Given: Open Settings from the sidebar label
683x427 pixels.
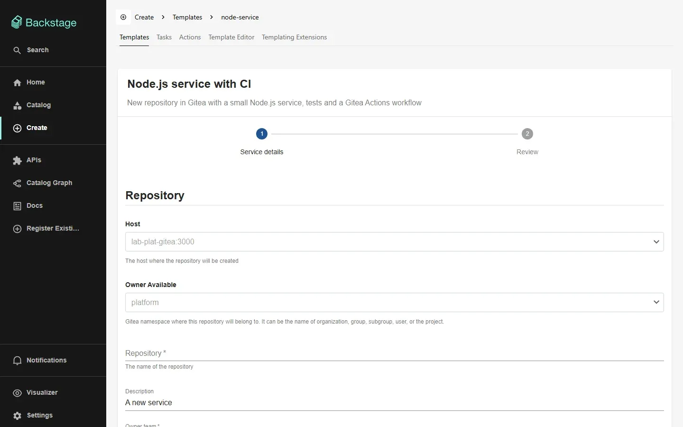Looking at the screenshot, I should coord(40,415).
